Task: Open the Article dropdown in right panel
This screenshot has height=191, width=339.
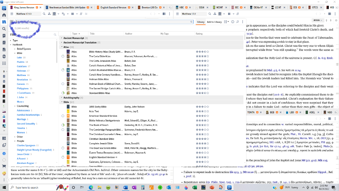Action: click(x=318, y=20)
